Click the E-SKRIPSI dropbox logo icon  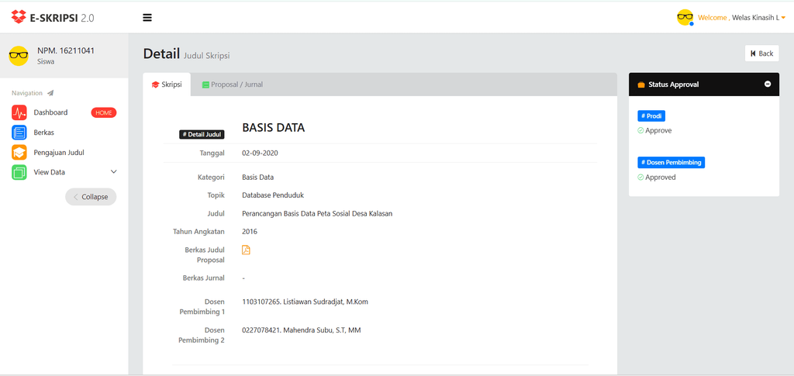(x=19, y=17)
